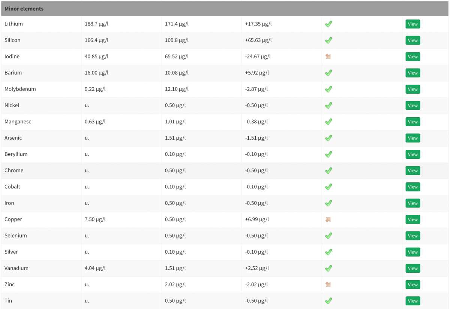Click the Tin row green checkmark

tap(328, 301)
